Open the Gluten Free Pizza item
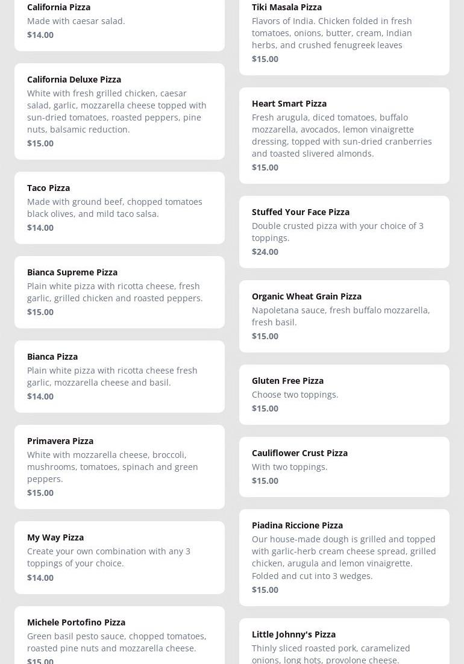The image size is (464, 664). [344, 395]
